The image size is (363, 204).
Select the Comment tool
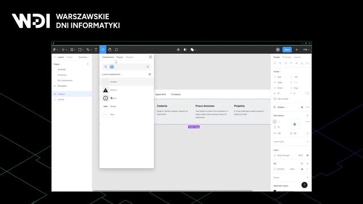(x=116, y=50)
